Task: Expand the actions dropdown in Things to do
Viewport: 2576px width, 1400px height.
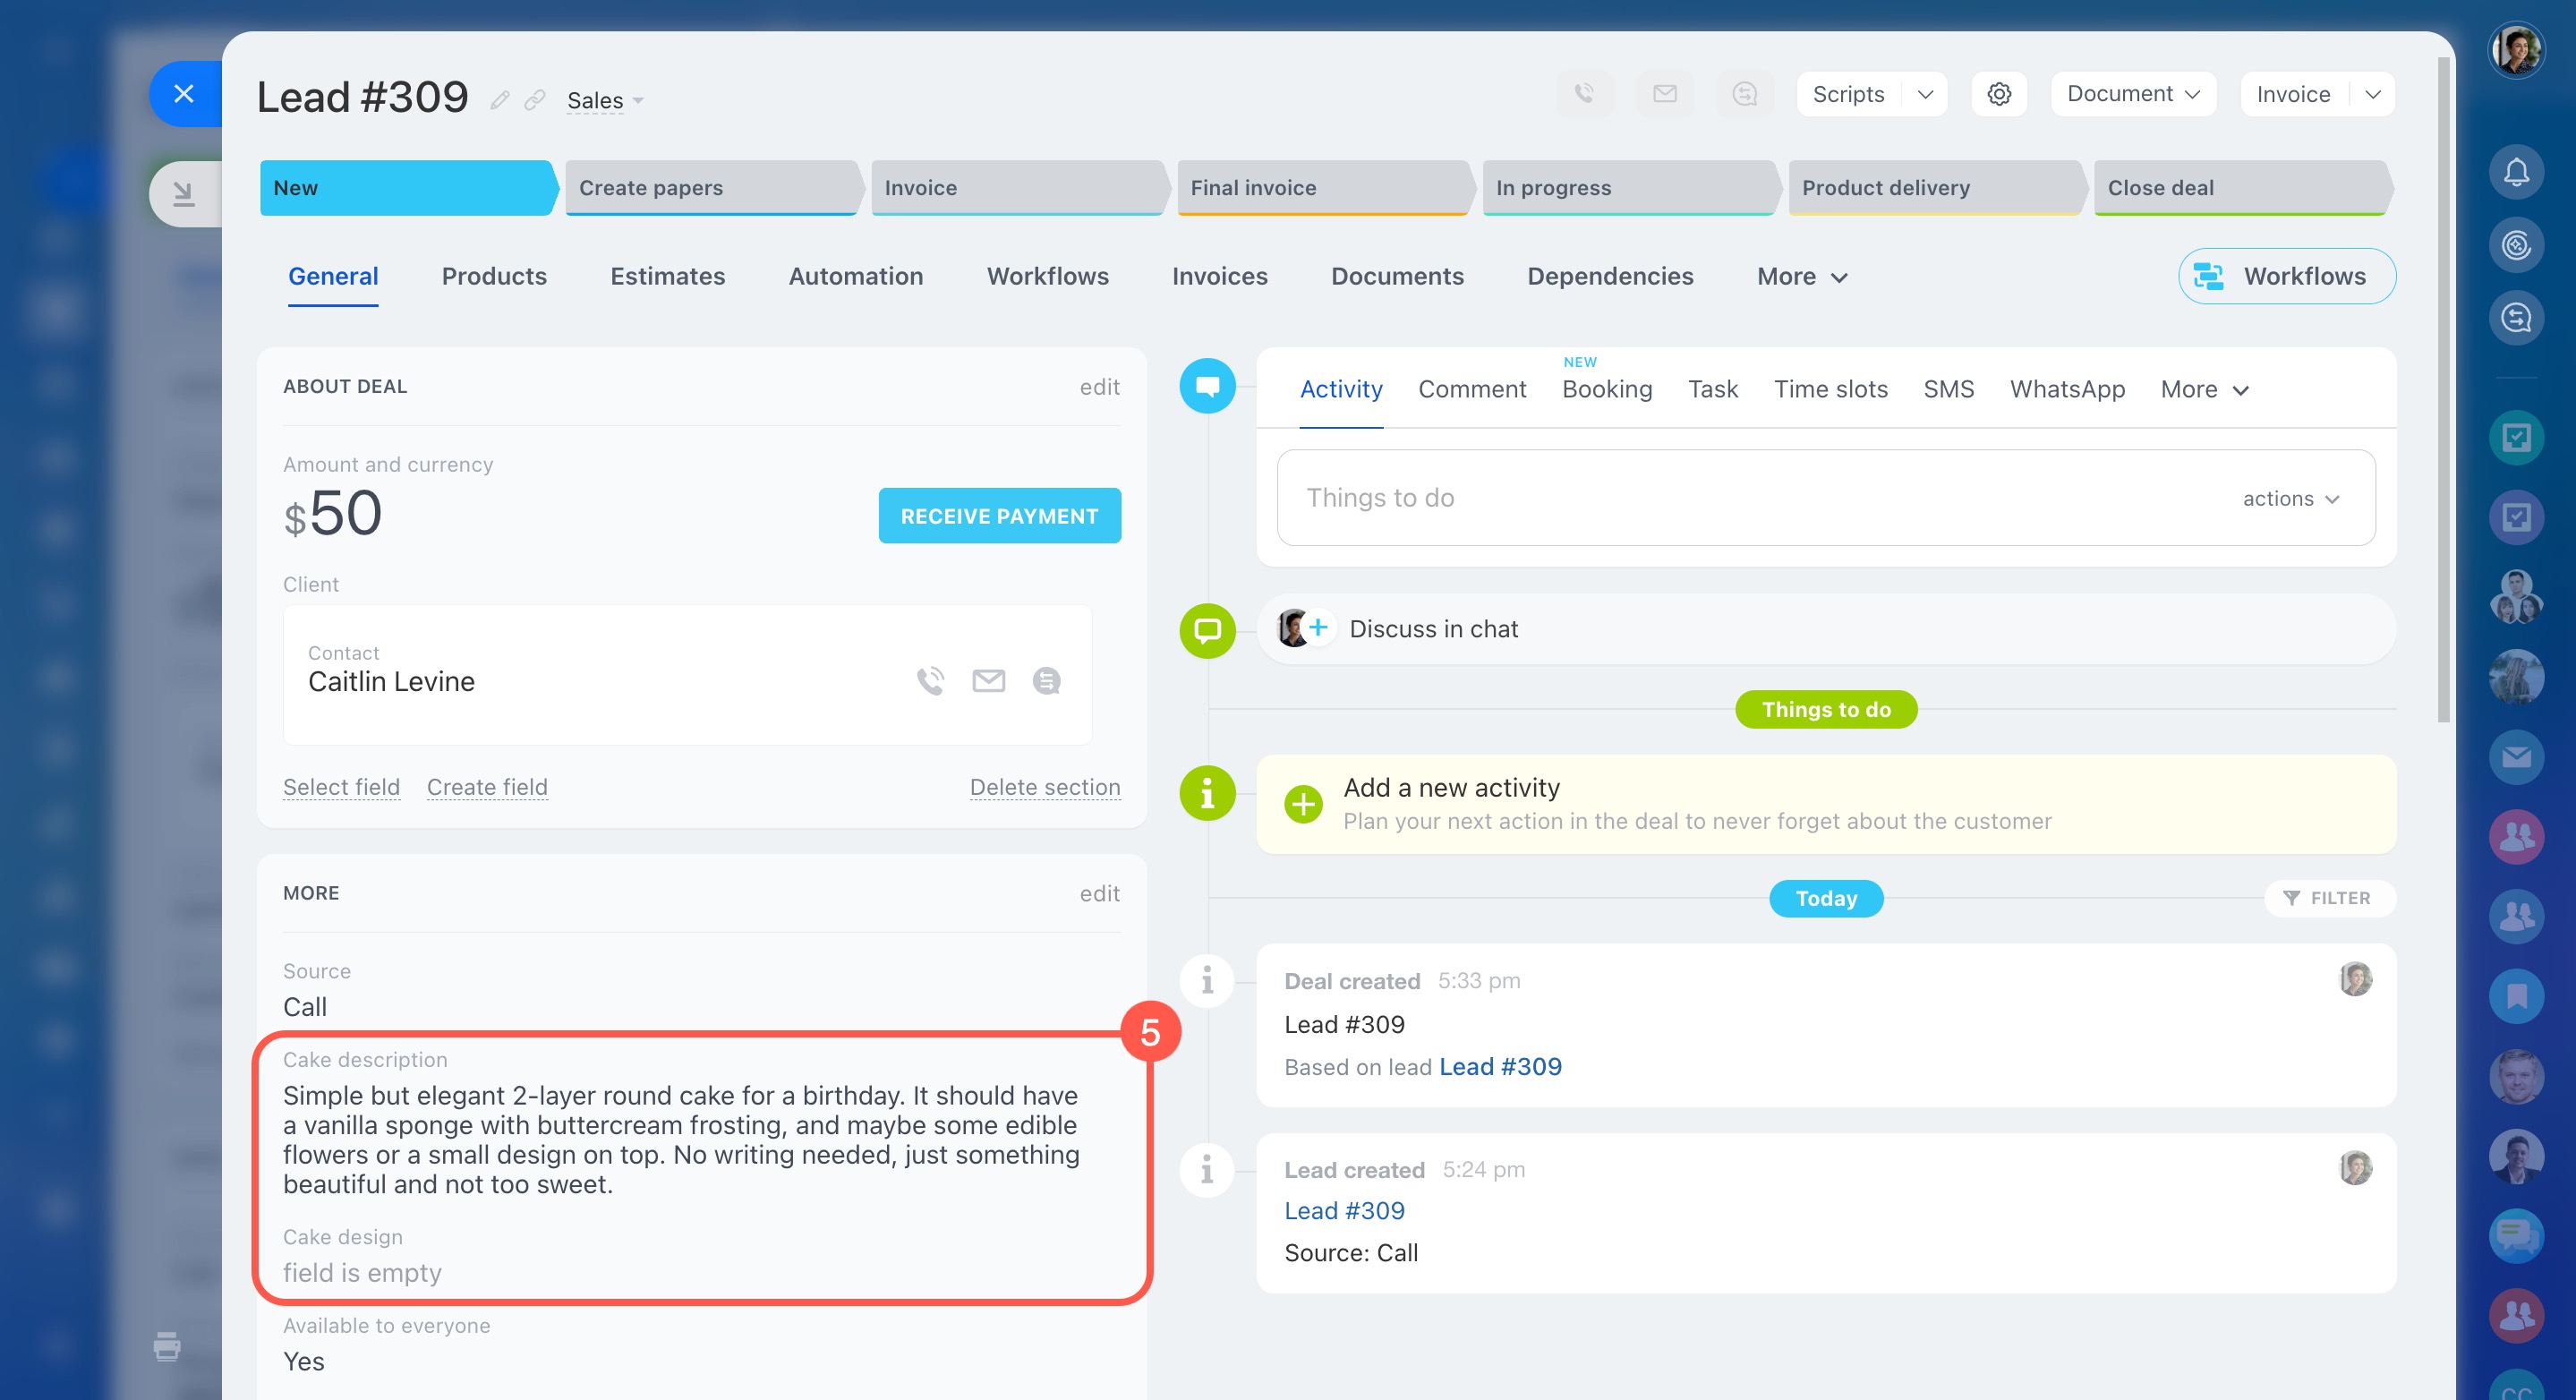Action: pos(2290,498)
